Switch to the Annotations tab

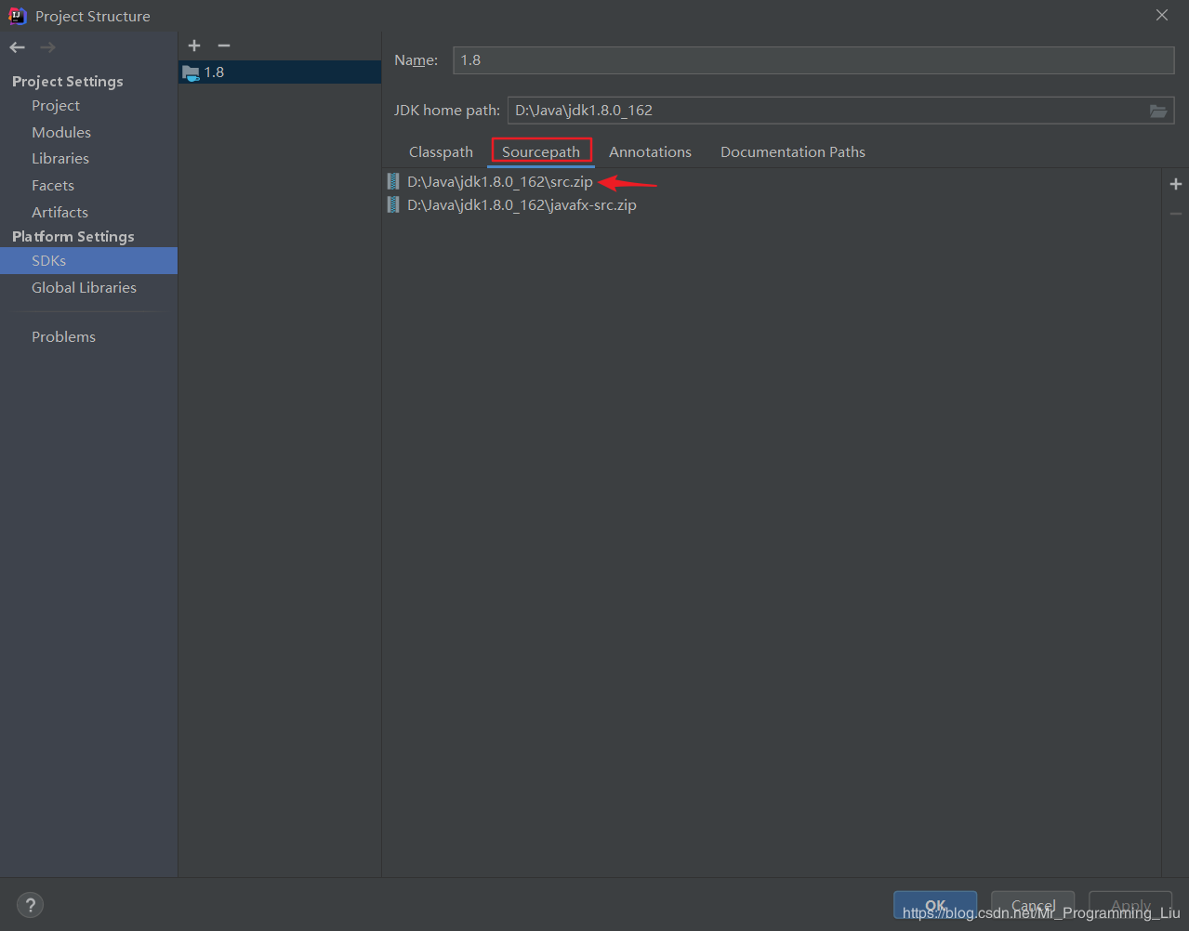pyautogui.click(x=650, y=152)
